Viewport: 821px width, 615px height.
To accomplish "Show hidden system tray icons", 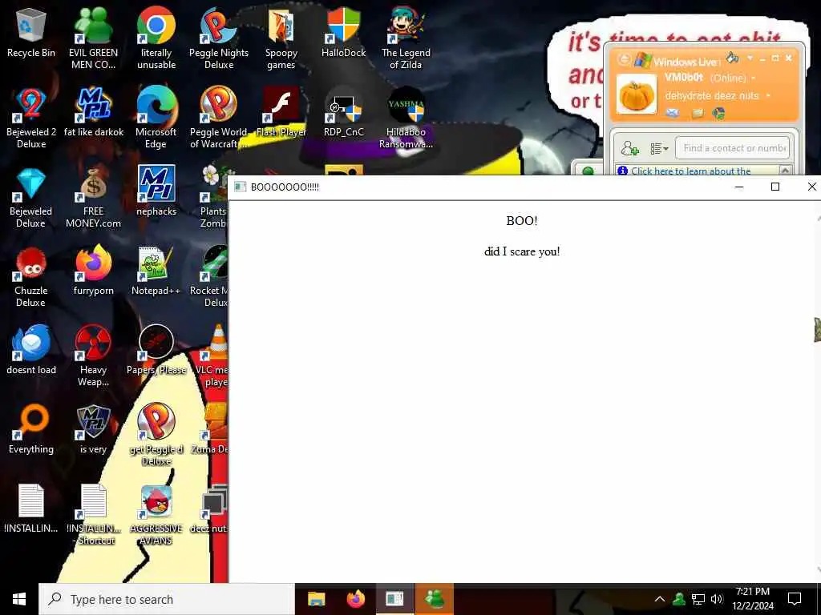I will tap(660, 599).
